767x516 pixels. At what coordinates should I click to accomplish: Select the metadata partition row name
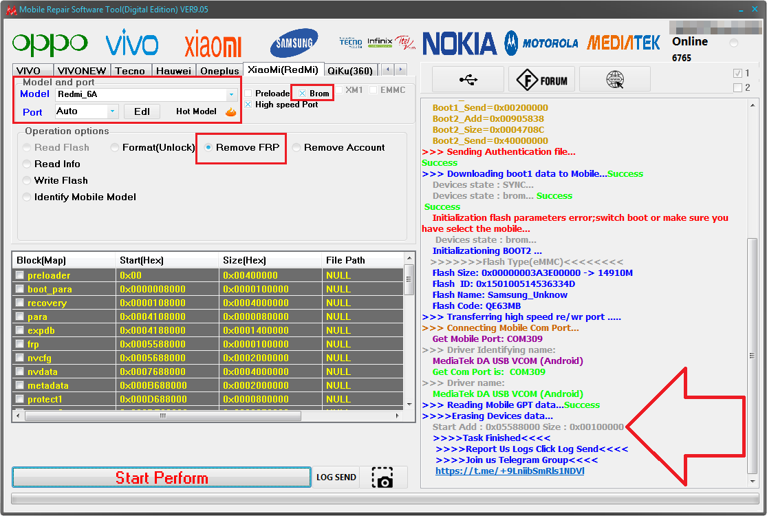click(48, 385)
